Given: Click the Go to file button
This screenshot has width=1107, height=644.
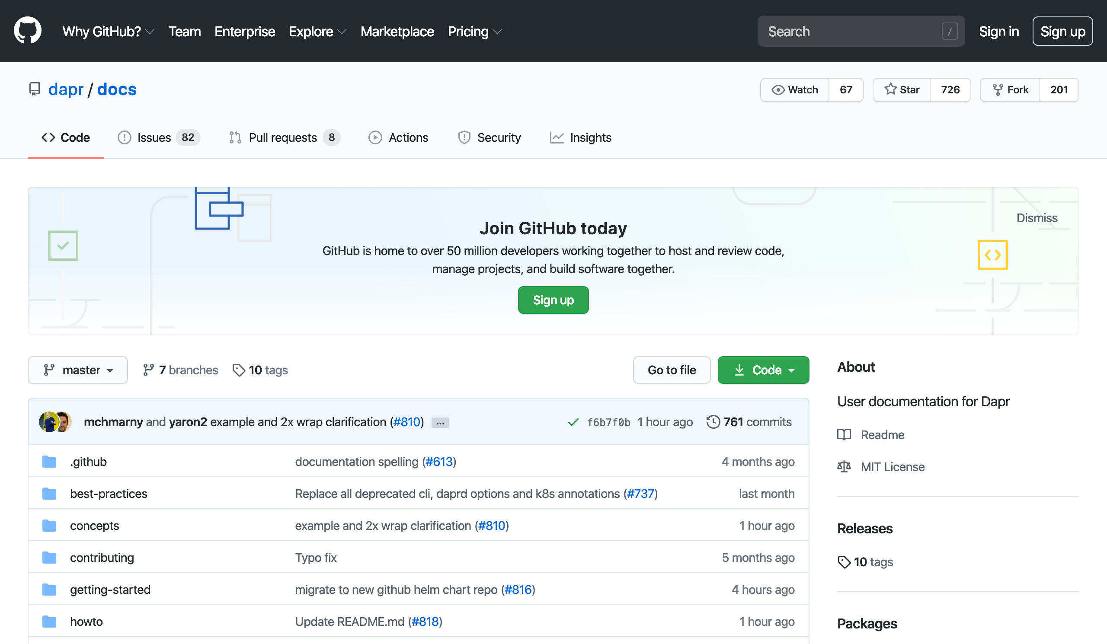Looking at the screenshot, I should [672, 370].
